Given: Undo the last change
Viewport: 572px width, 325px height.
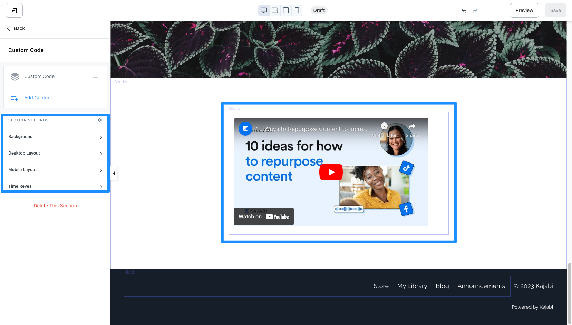Looking at the screenshot, I should coord(464,11).
